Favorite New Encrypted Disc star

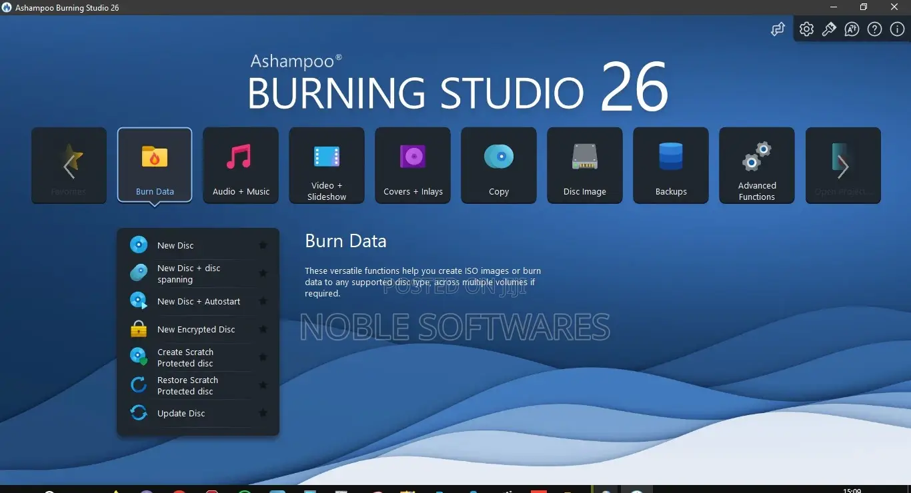pyautogui.click(x=263, y=329)
